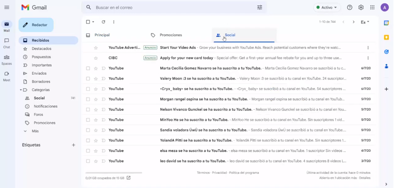394x188 pixels.
Task: Expand the side panel chevron at bottom right
Action: point(386,184)
